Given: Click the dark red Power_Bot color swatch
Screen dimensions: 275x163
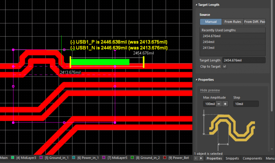Looking at the screenshot, I should pyautogui.click(x=165, y=158).
